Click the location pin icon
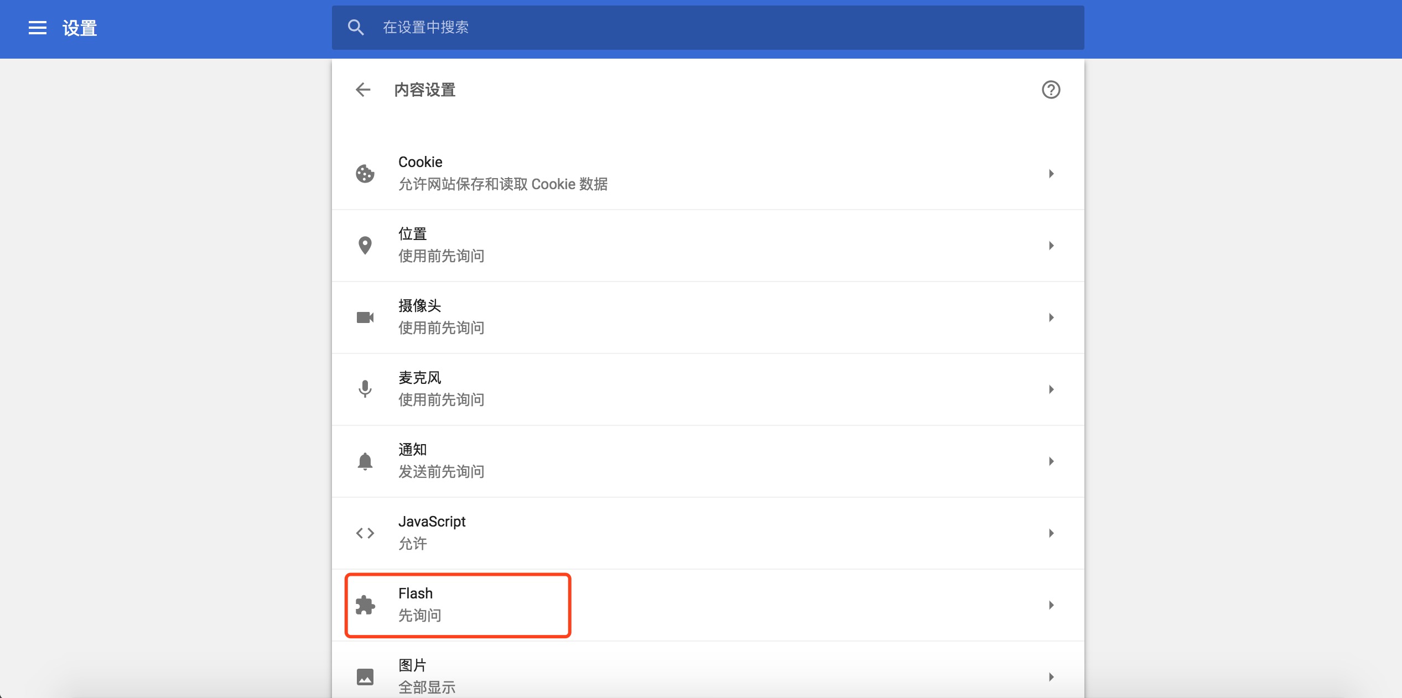This screenshot has width=1402, height=698. [365, 246]
